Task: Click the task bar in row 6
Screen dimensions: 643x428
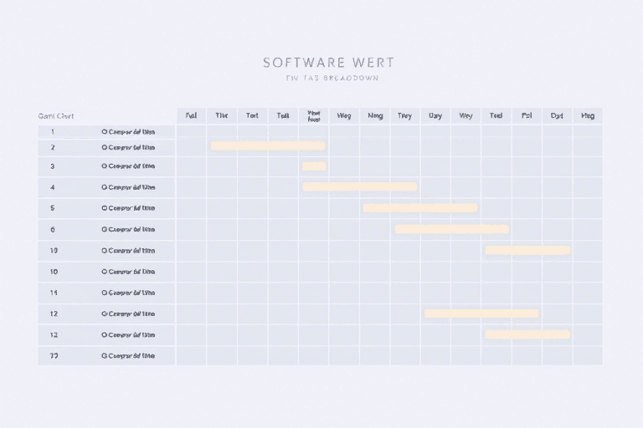Action: (x=451, y=229)
